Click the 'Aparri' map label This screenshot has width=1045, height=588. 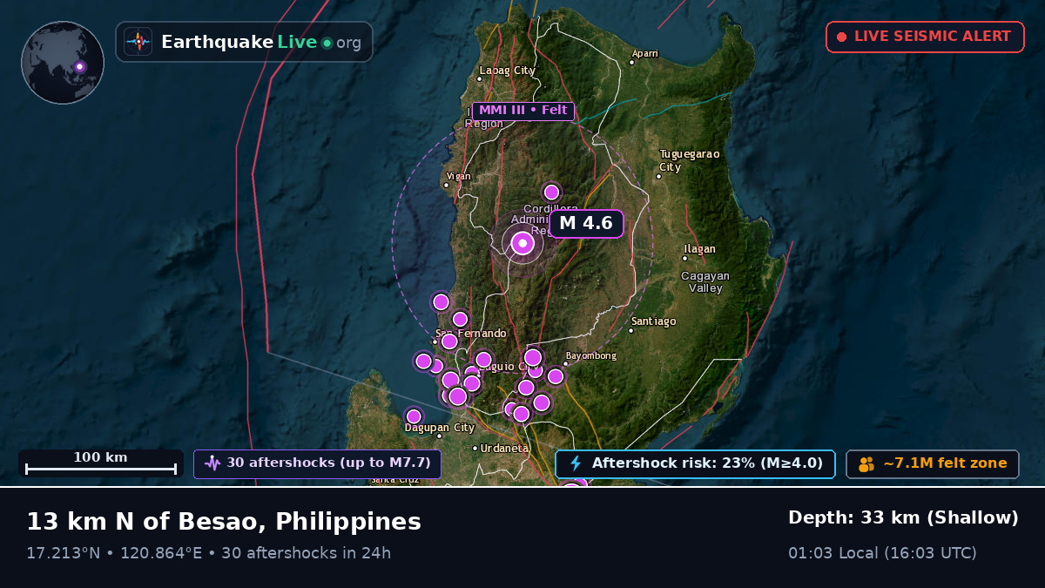coord(645,54)
